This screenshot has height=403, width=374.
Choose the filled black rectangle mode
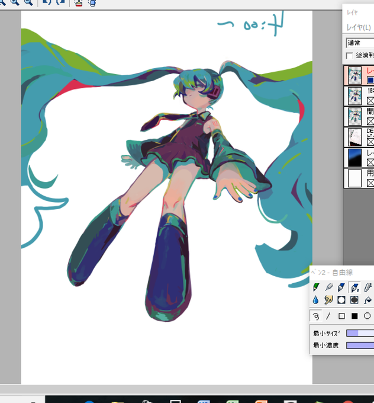pyautogui.click(x=354, y=316)
